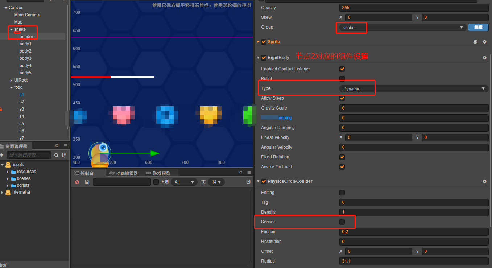The width and height of the screenshot is (492, 268).
Task: Disable the Sprite component checkbox
Action: [264, 42]
